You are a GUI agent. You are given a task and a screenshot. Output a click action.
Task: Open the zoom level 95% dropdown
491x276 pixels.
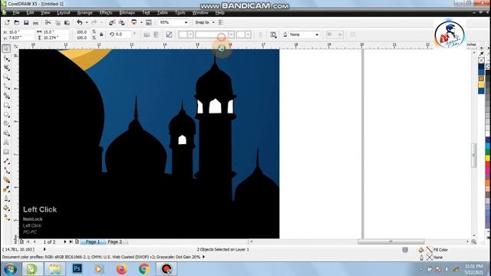[186, 22]
